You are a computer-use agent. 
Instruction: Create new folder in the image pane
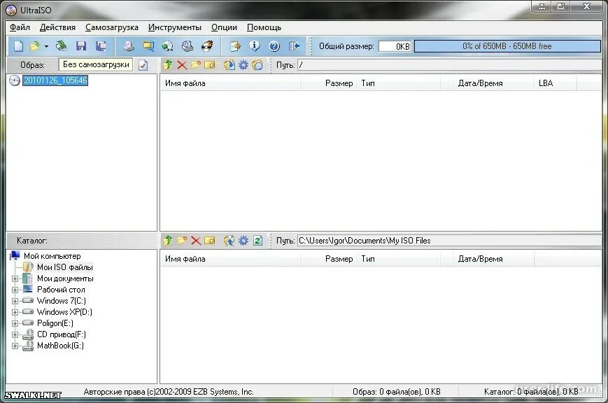coord(196,65)
